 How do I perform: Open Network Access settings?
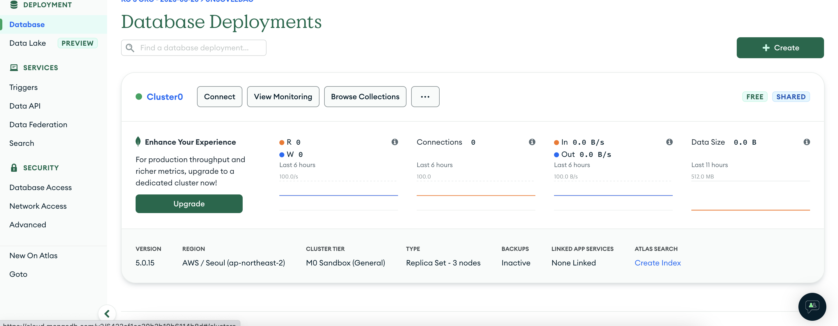[x=38, y=206]
